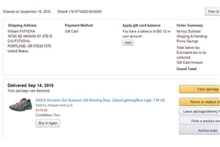Click the Sold by Amazon.com LLC text
This screenshot has width=220, height=147.
(x=54, y=105)
